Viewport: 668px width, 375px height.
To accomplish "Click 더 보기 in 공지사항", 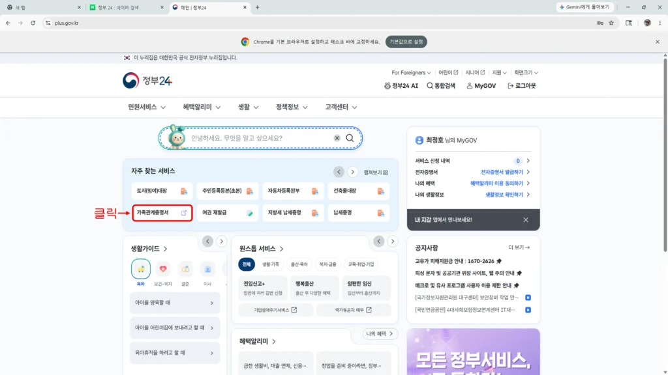I will click(519, 247).
